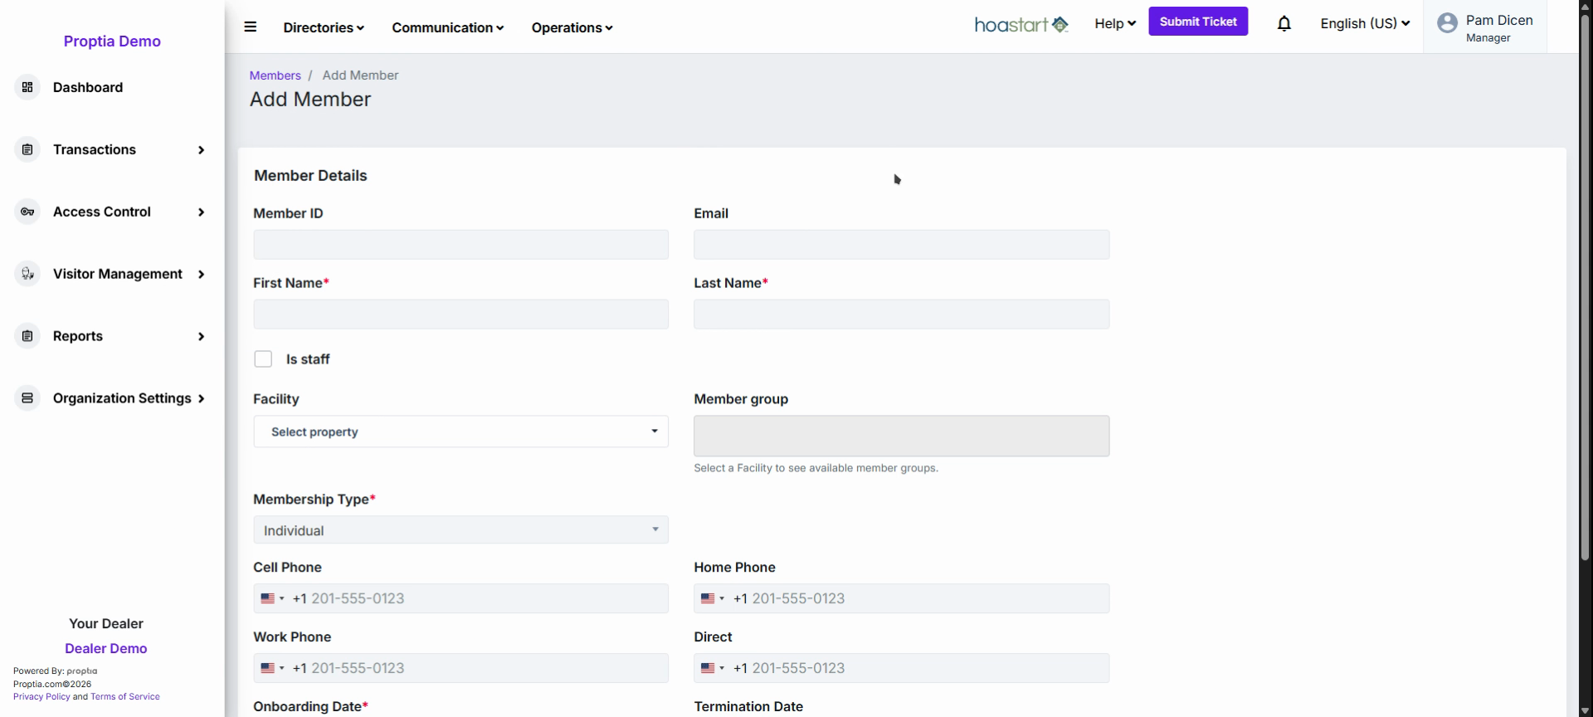
Task: Click the page vertical scrollbar
Action: coord(1586,286)
